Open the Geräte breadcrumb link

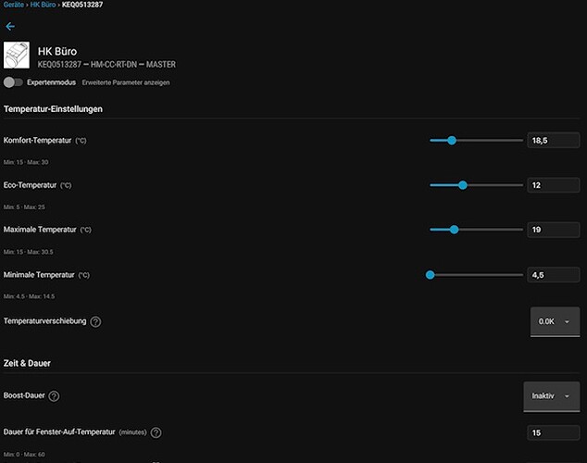click(14, 5)
